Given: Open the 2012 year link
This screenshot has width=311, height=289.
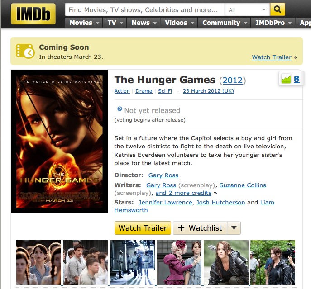Looking at the screenshot, I should click(232, 81).
